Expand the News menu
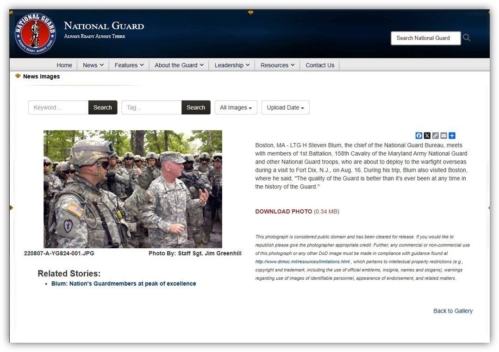499x352 pixels. [x=93, y=65]
